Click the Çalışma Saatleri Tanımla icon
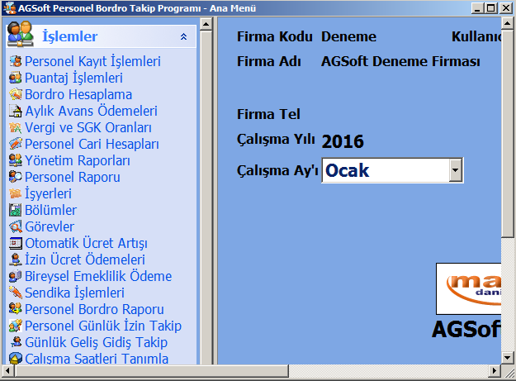 pos(15,359)
